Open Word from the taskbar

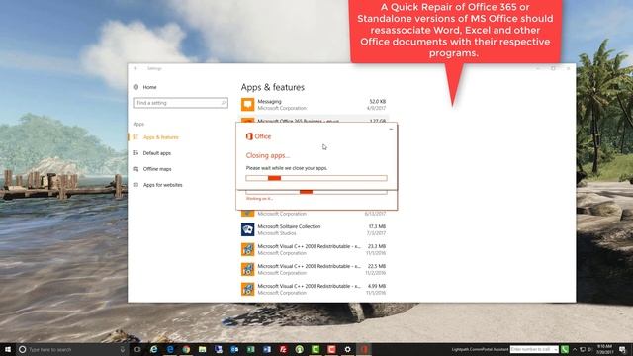click(x=267, y=349)
